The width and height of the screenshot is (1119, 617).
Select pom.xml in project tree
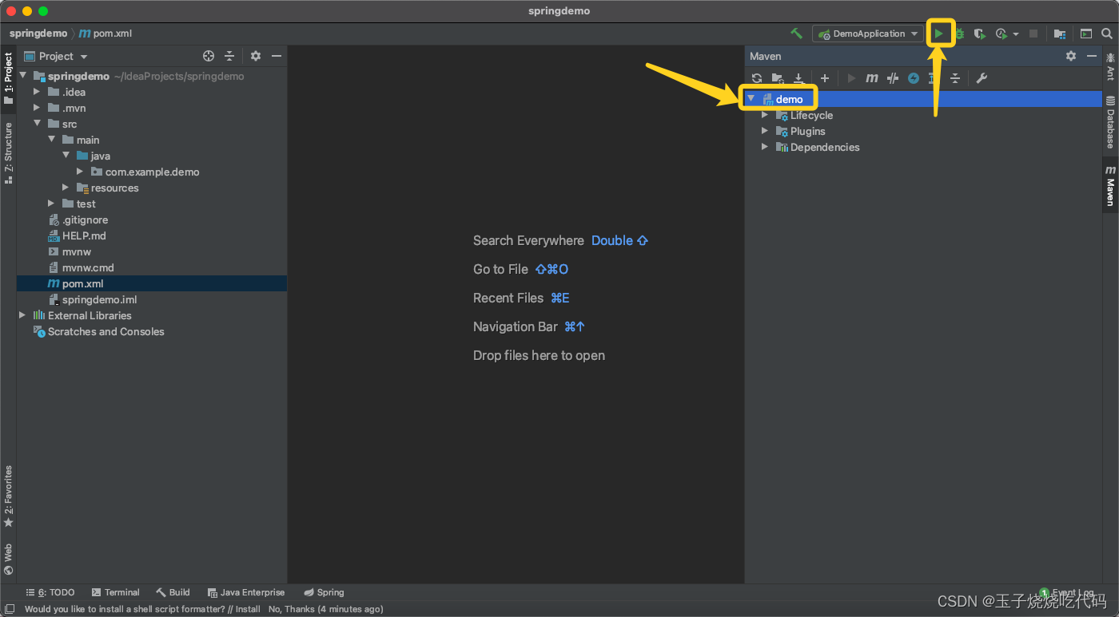tap(152, 283)
